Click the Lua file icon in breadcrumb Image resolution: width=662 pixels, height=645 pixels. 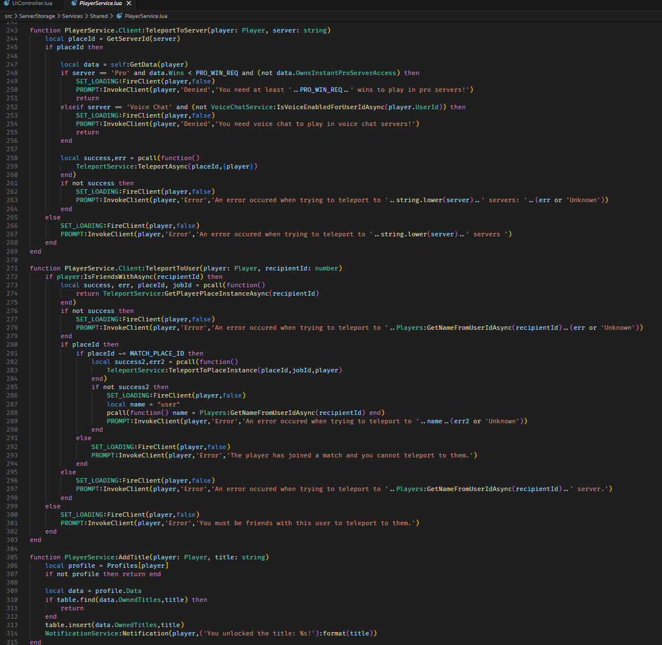[x=119, y=16]
